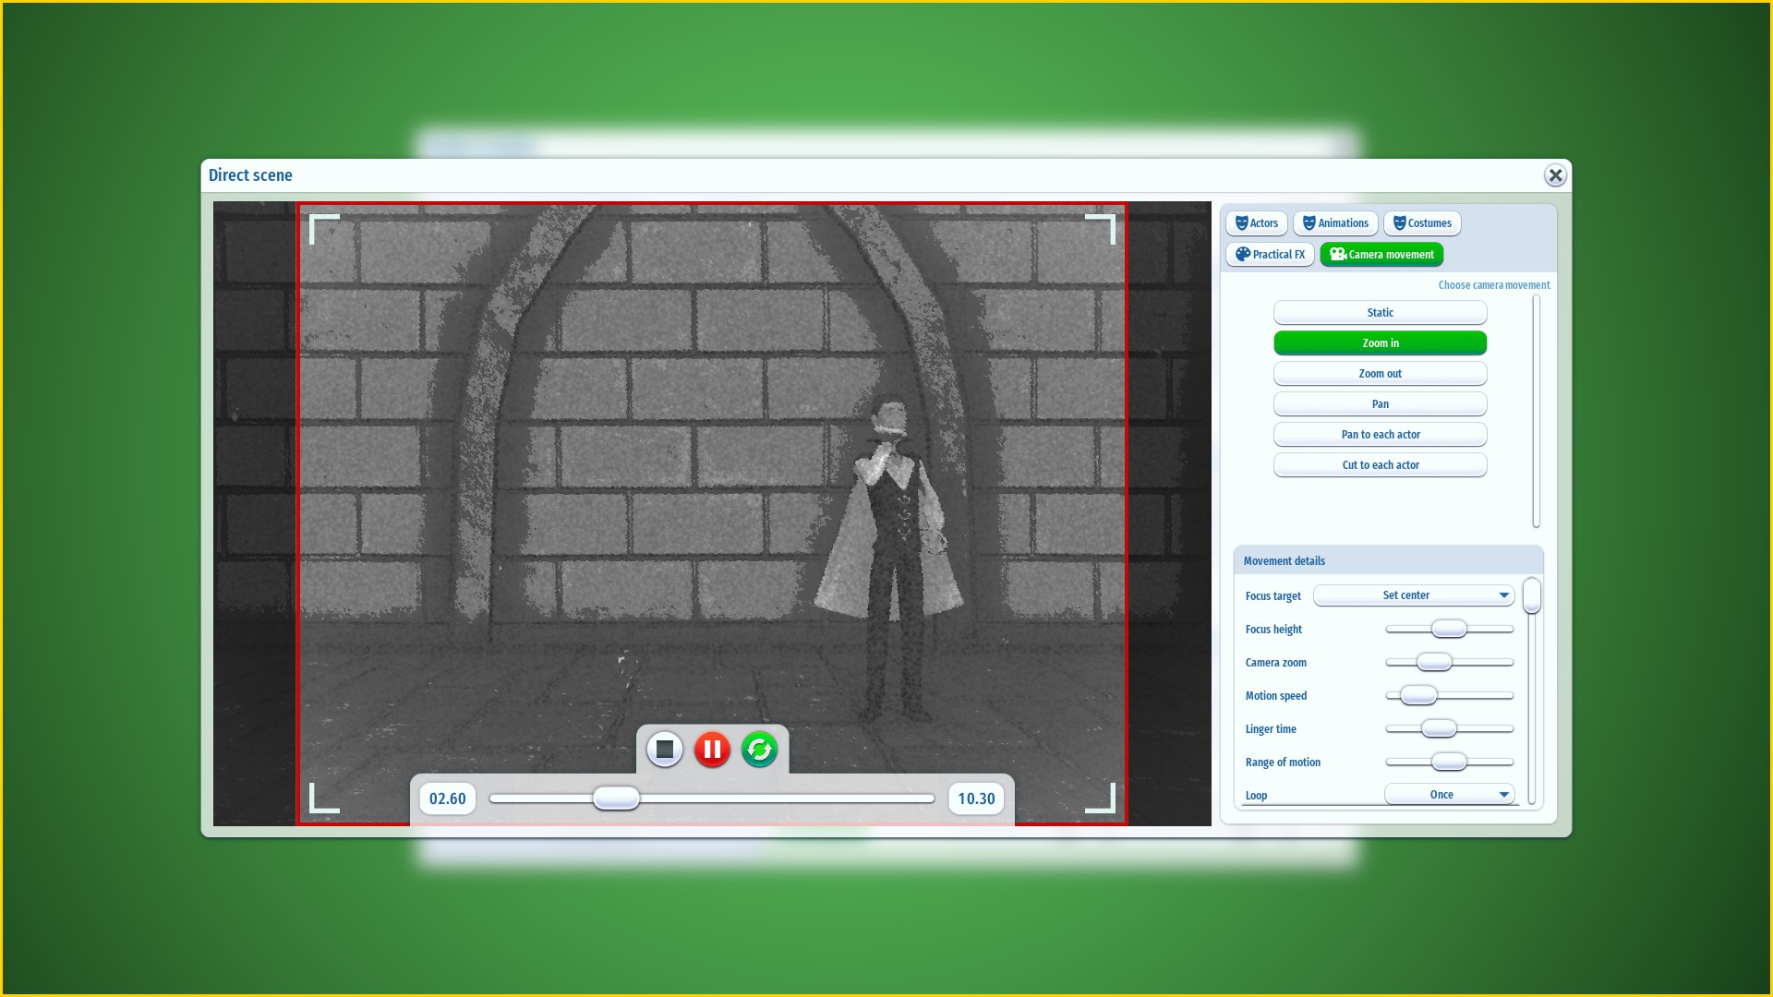Image resolution: width=1773 pixels, height=997 pixels.
Task: Click the Linger time slider handle
Action: coord(1439,729)
